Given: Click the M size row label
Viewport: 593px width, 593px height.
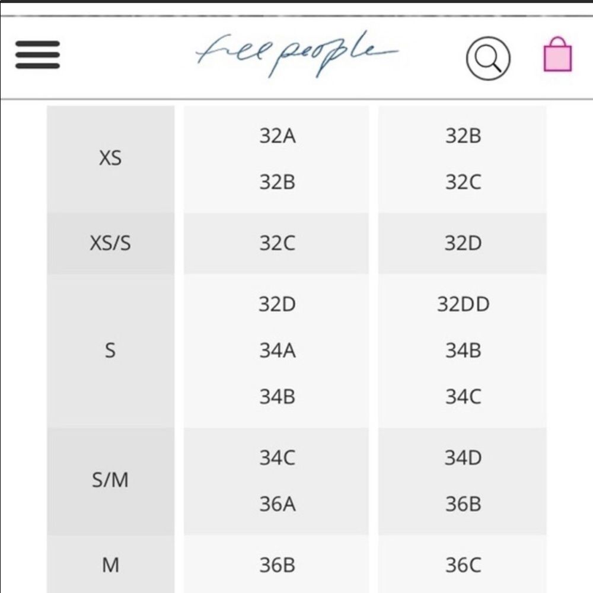Looking at the screenshot, I should 110,565.
